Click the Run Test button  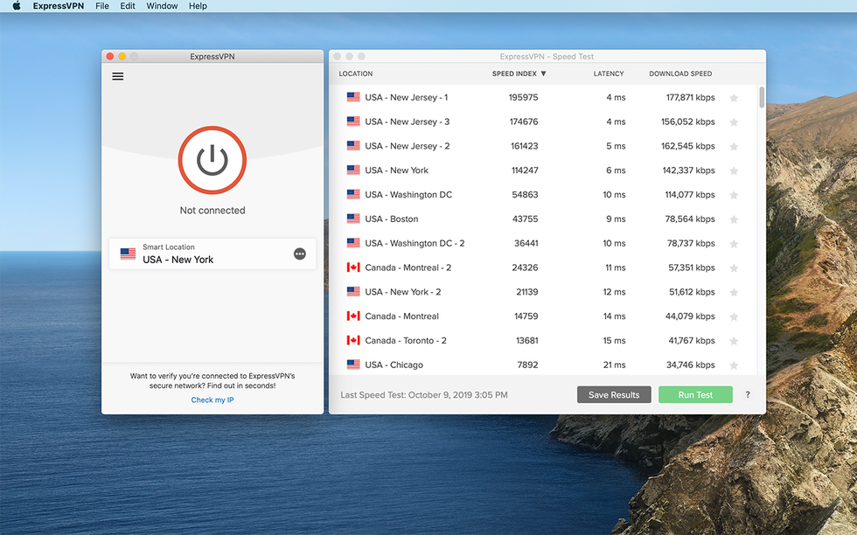694,394
